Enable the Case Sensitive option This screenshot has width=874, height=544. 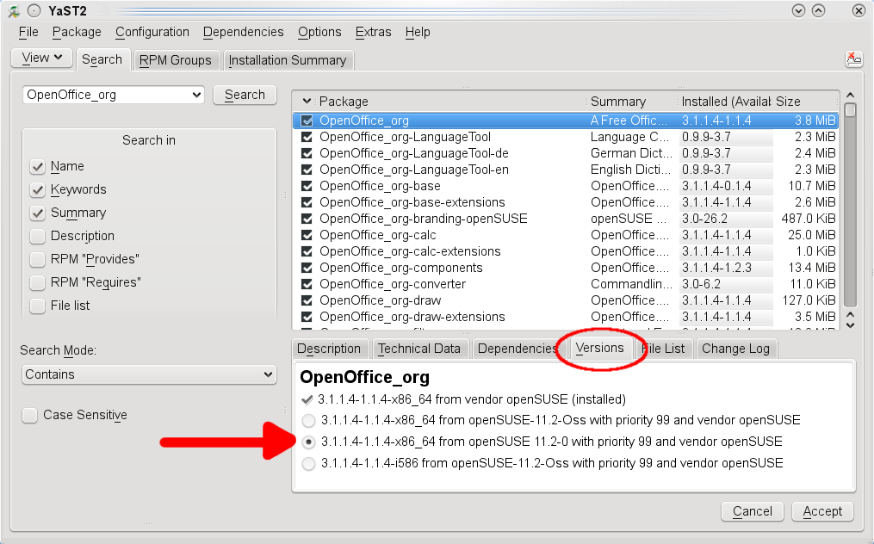tap(29, 415)
